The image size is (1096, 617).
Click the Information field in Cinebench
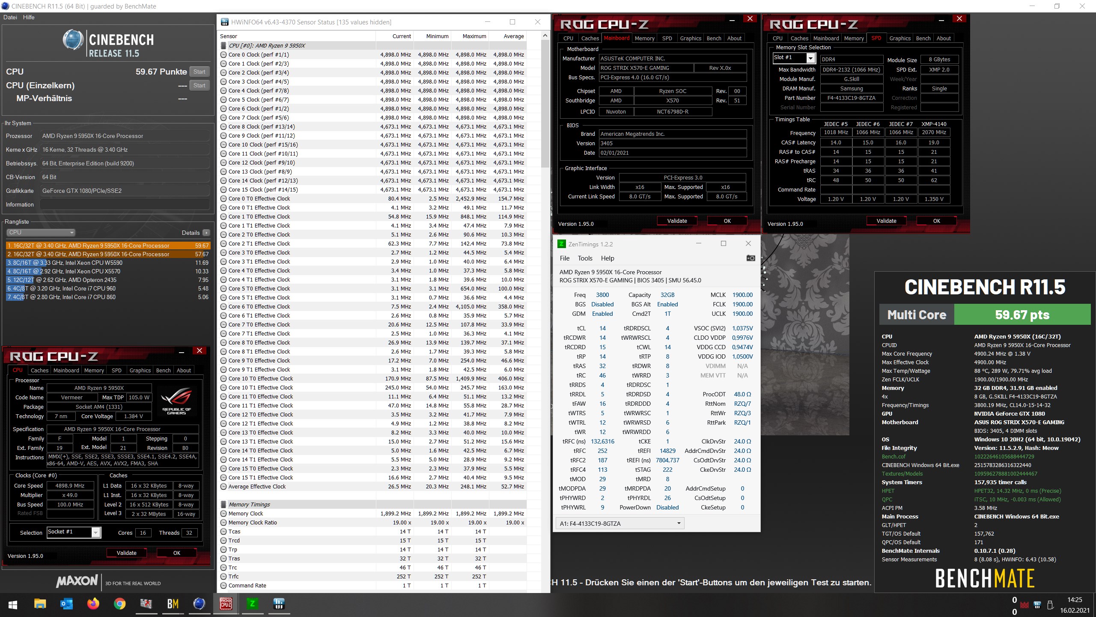(x=125, y=204)
